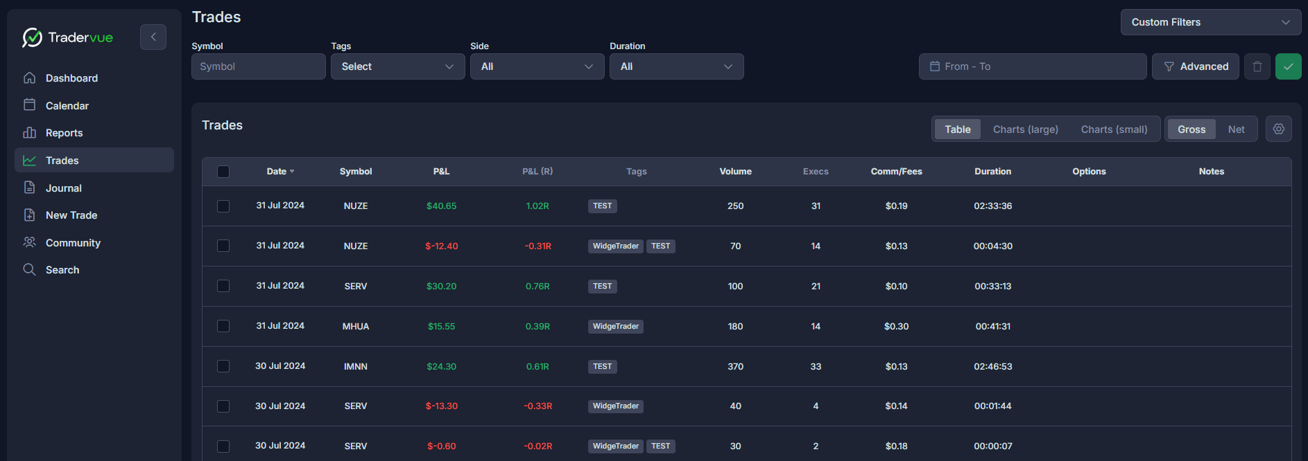Go to Calendar in the sidebar

click(94, 105)
